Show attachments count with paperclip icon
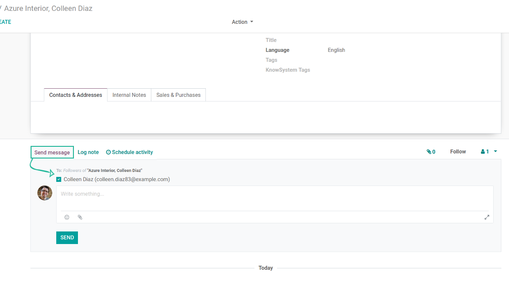Screen dimensions: 509x281 [431, 152]
